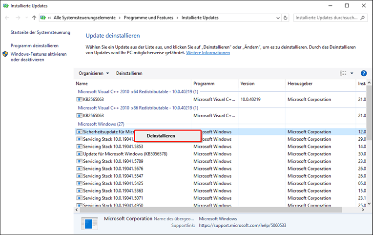The height and width of the screenshot is (235, 373).
Task: Open the Programm deinstallieren link
Action: [x=35, y=45]
